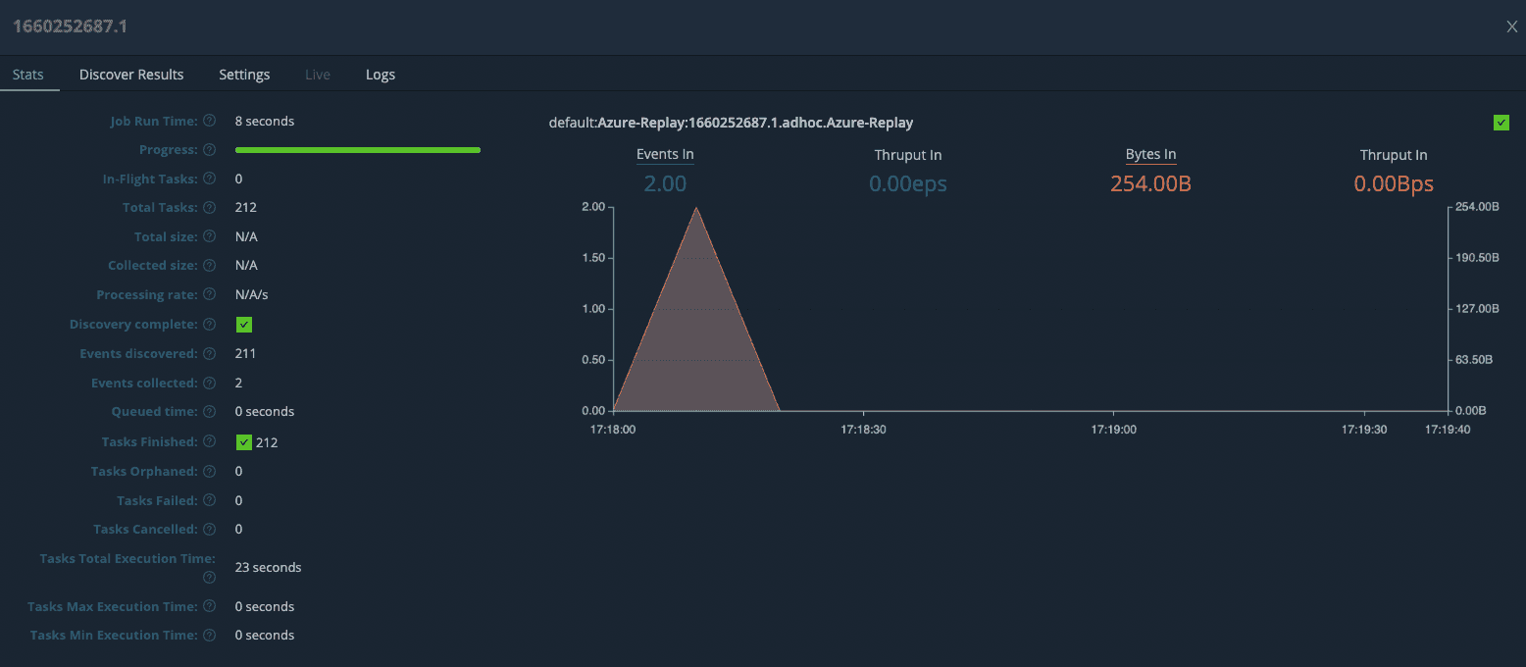Click help icon beside Tasks Failed
Viewport: 1526px width, 667px height.
[x=209, y=501]
